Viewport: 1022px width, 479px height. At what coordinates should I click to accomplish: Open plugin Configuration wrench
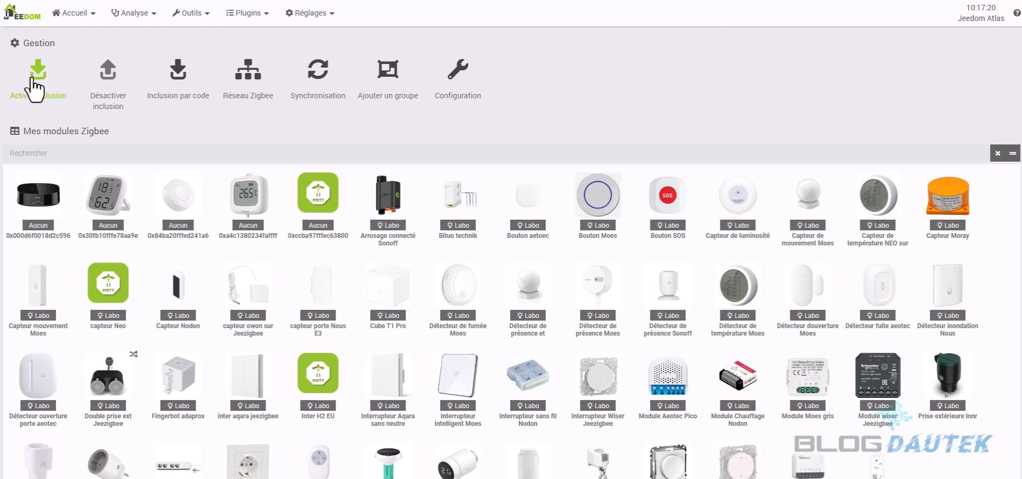[458, 70]
